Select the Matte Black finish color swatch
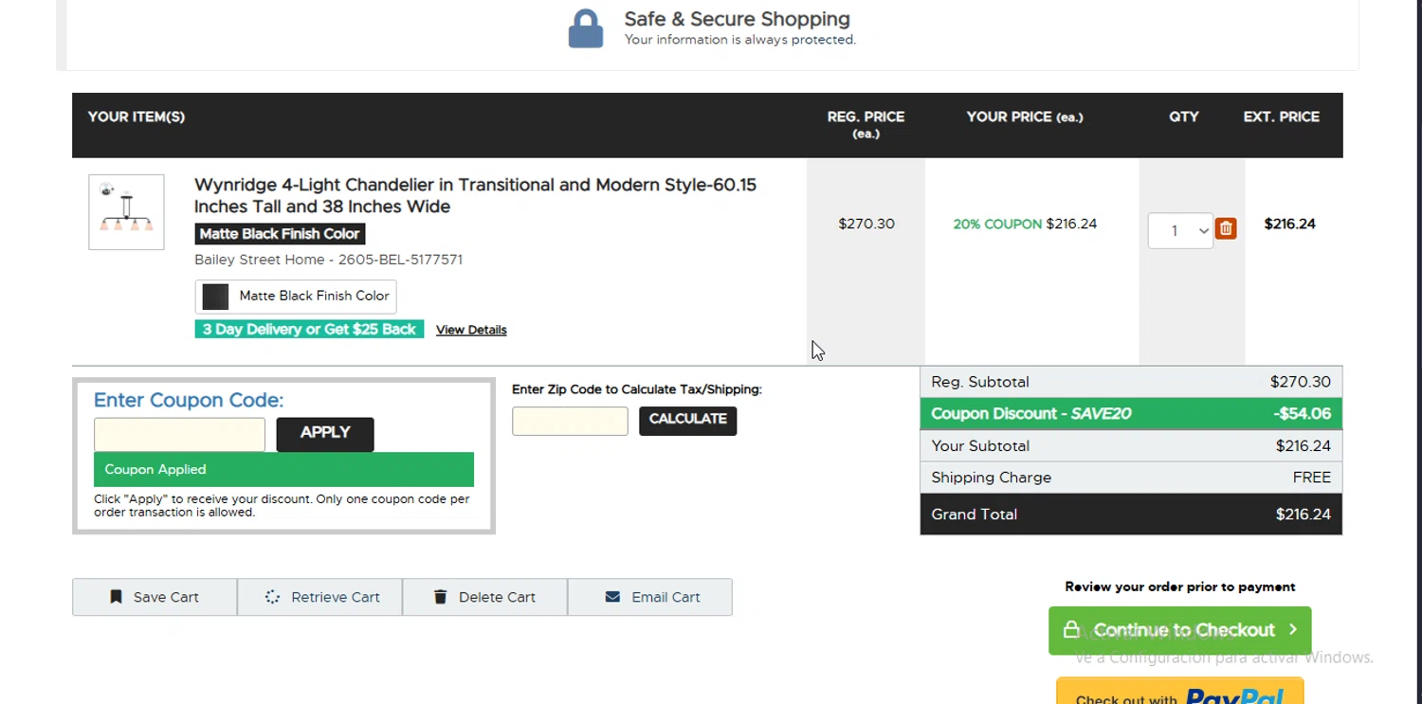The height and width of the screenshot is (704, 1422). click(215, 297)
